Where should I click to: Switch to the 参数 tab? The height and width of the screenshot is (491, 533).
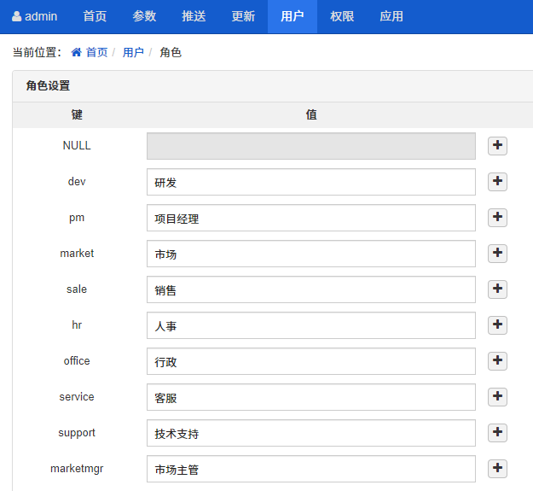pos(144,16)
